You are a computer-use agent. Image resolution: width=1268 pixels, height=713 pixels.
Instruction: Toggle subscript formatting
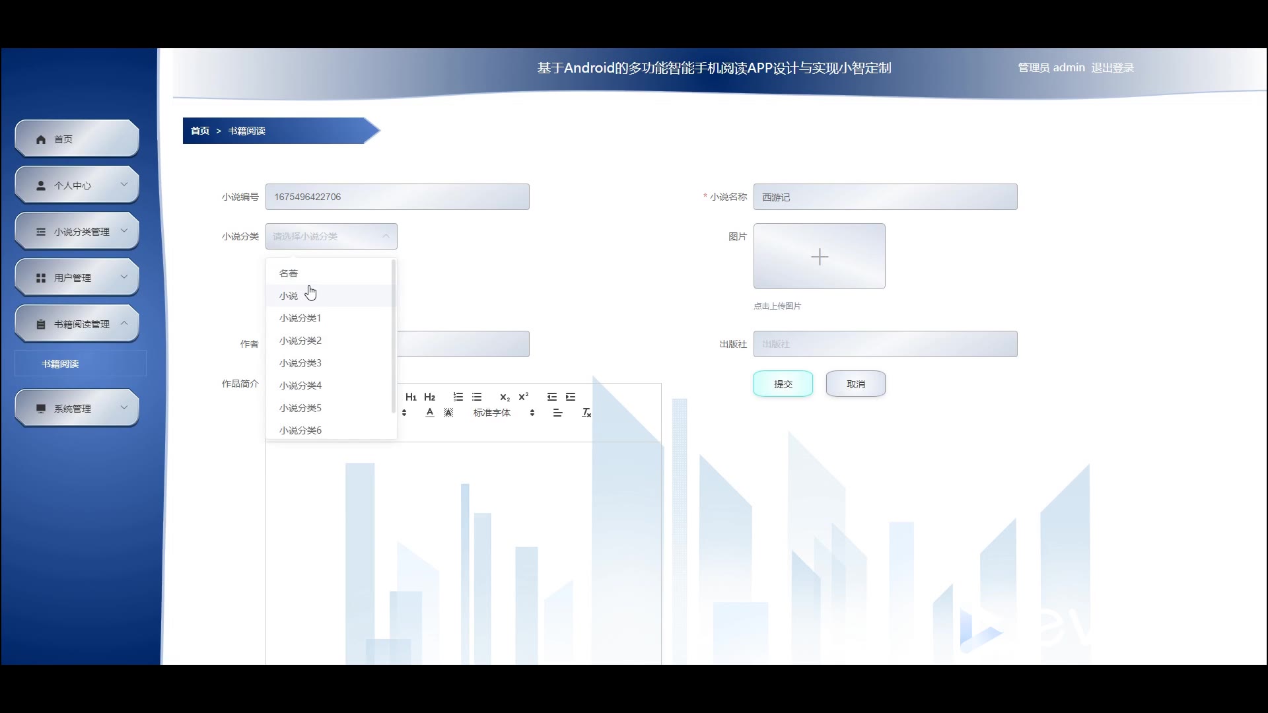(505, 397)
